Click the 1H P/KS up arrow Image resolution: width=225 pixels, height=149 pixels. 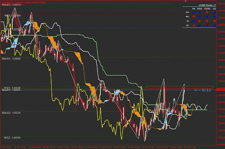pos(199,13)
